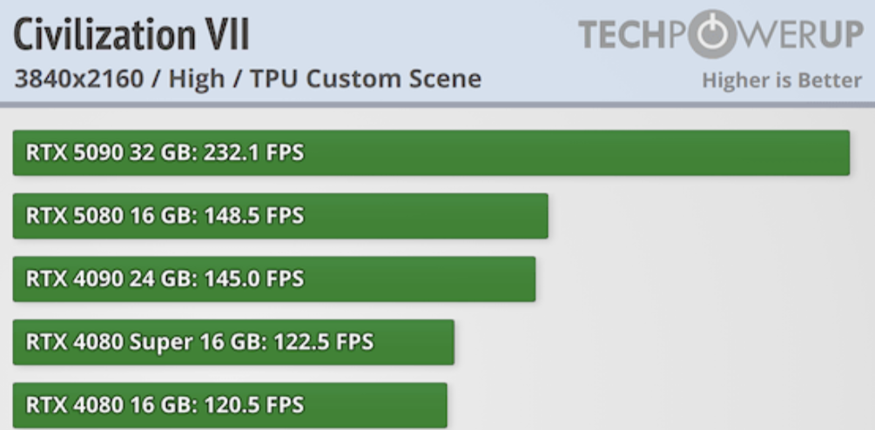The image size is (875, 430).
Task: Click the "RTX 5080 16 GB" name label
Action: (111, 216)
